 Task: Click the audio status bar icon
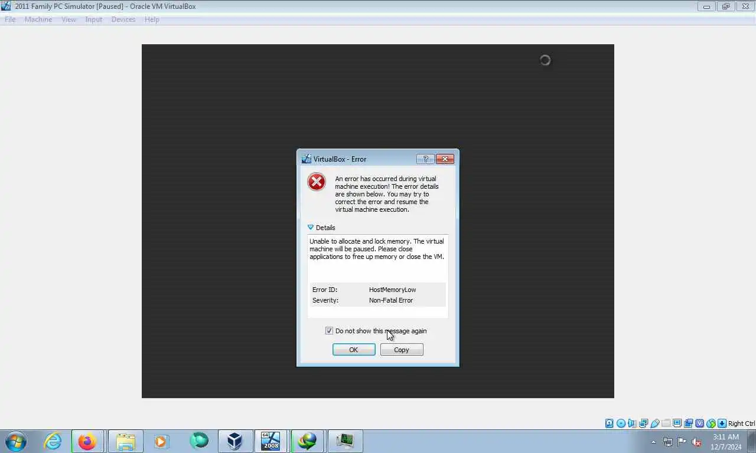coord(632,424)
